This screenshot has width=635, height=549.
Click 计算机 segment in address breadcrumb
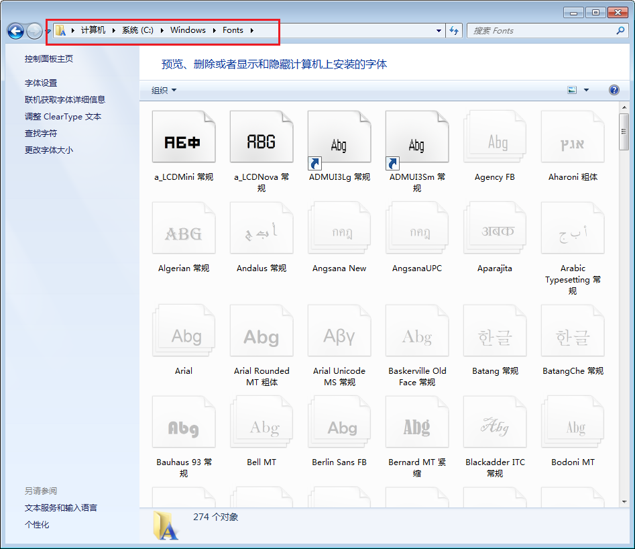click(x=93, y=30)
